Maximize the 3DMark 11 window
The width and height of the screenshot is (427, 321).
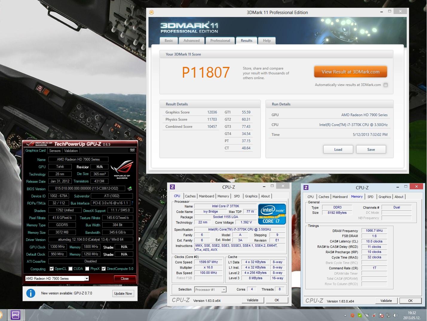(390, 11)
